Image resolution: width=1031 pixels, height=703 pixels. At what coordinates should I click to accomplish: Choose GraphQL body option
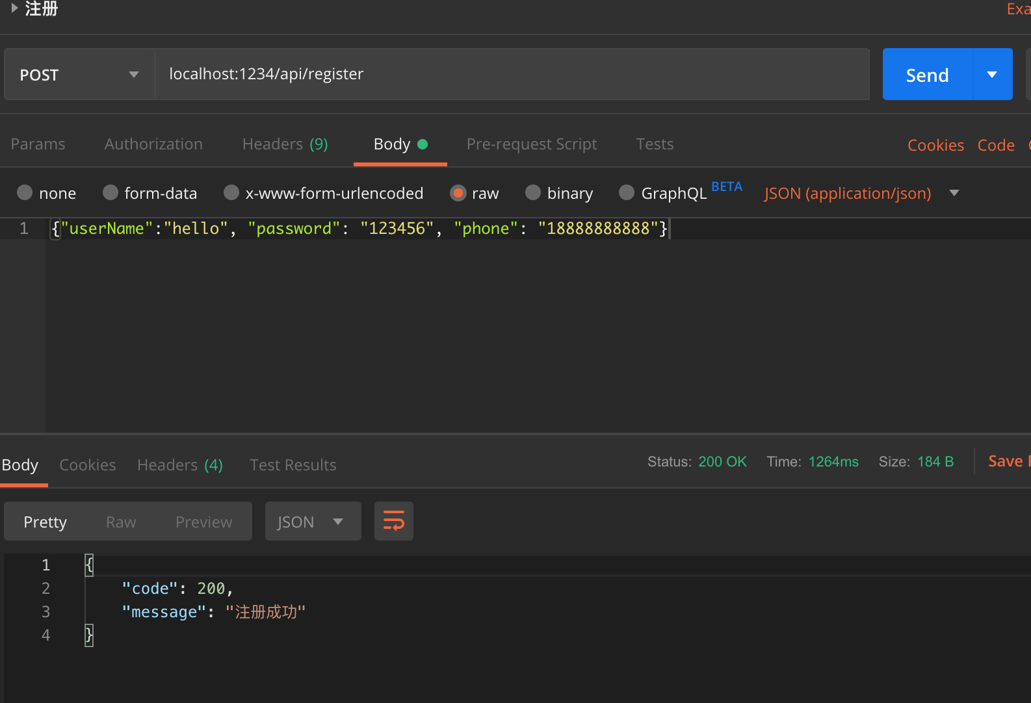pos(627,192)
